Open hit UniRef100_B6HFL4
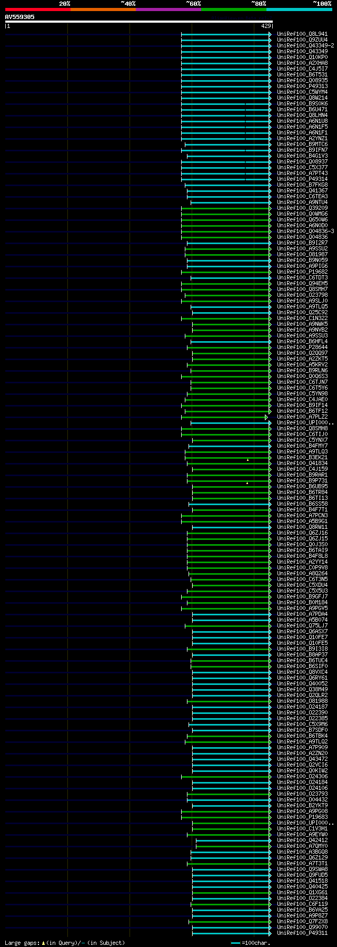This screenshot has width=337, height=947. (302, 342)
